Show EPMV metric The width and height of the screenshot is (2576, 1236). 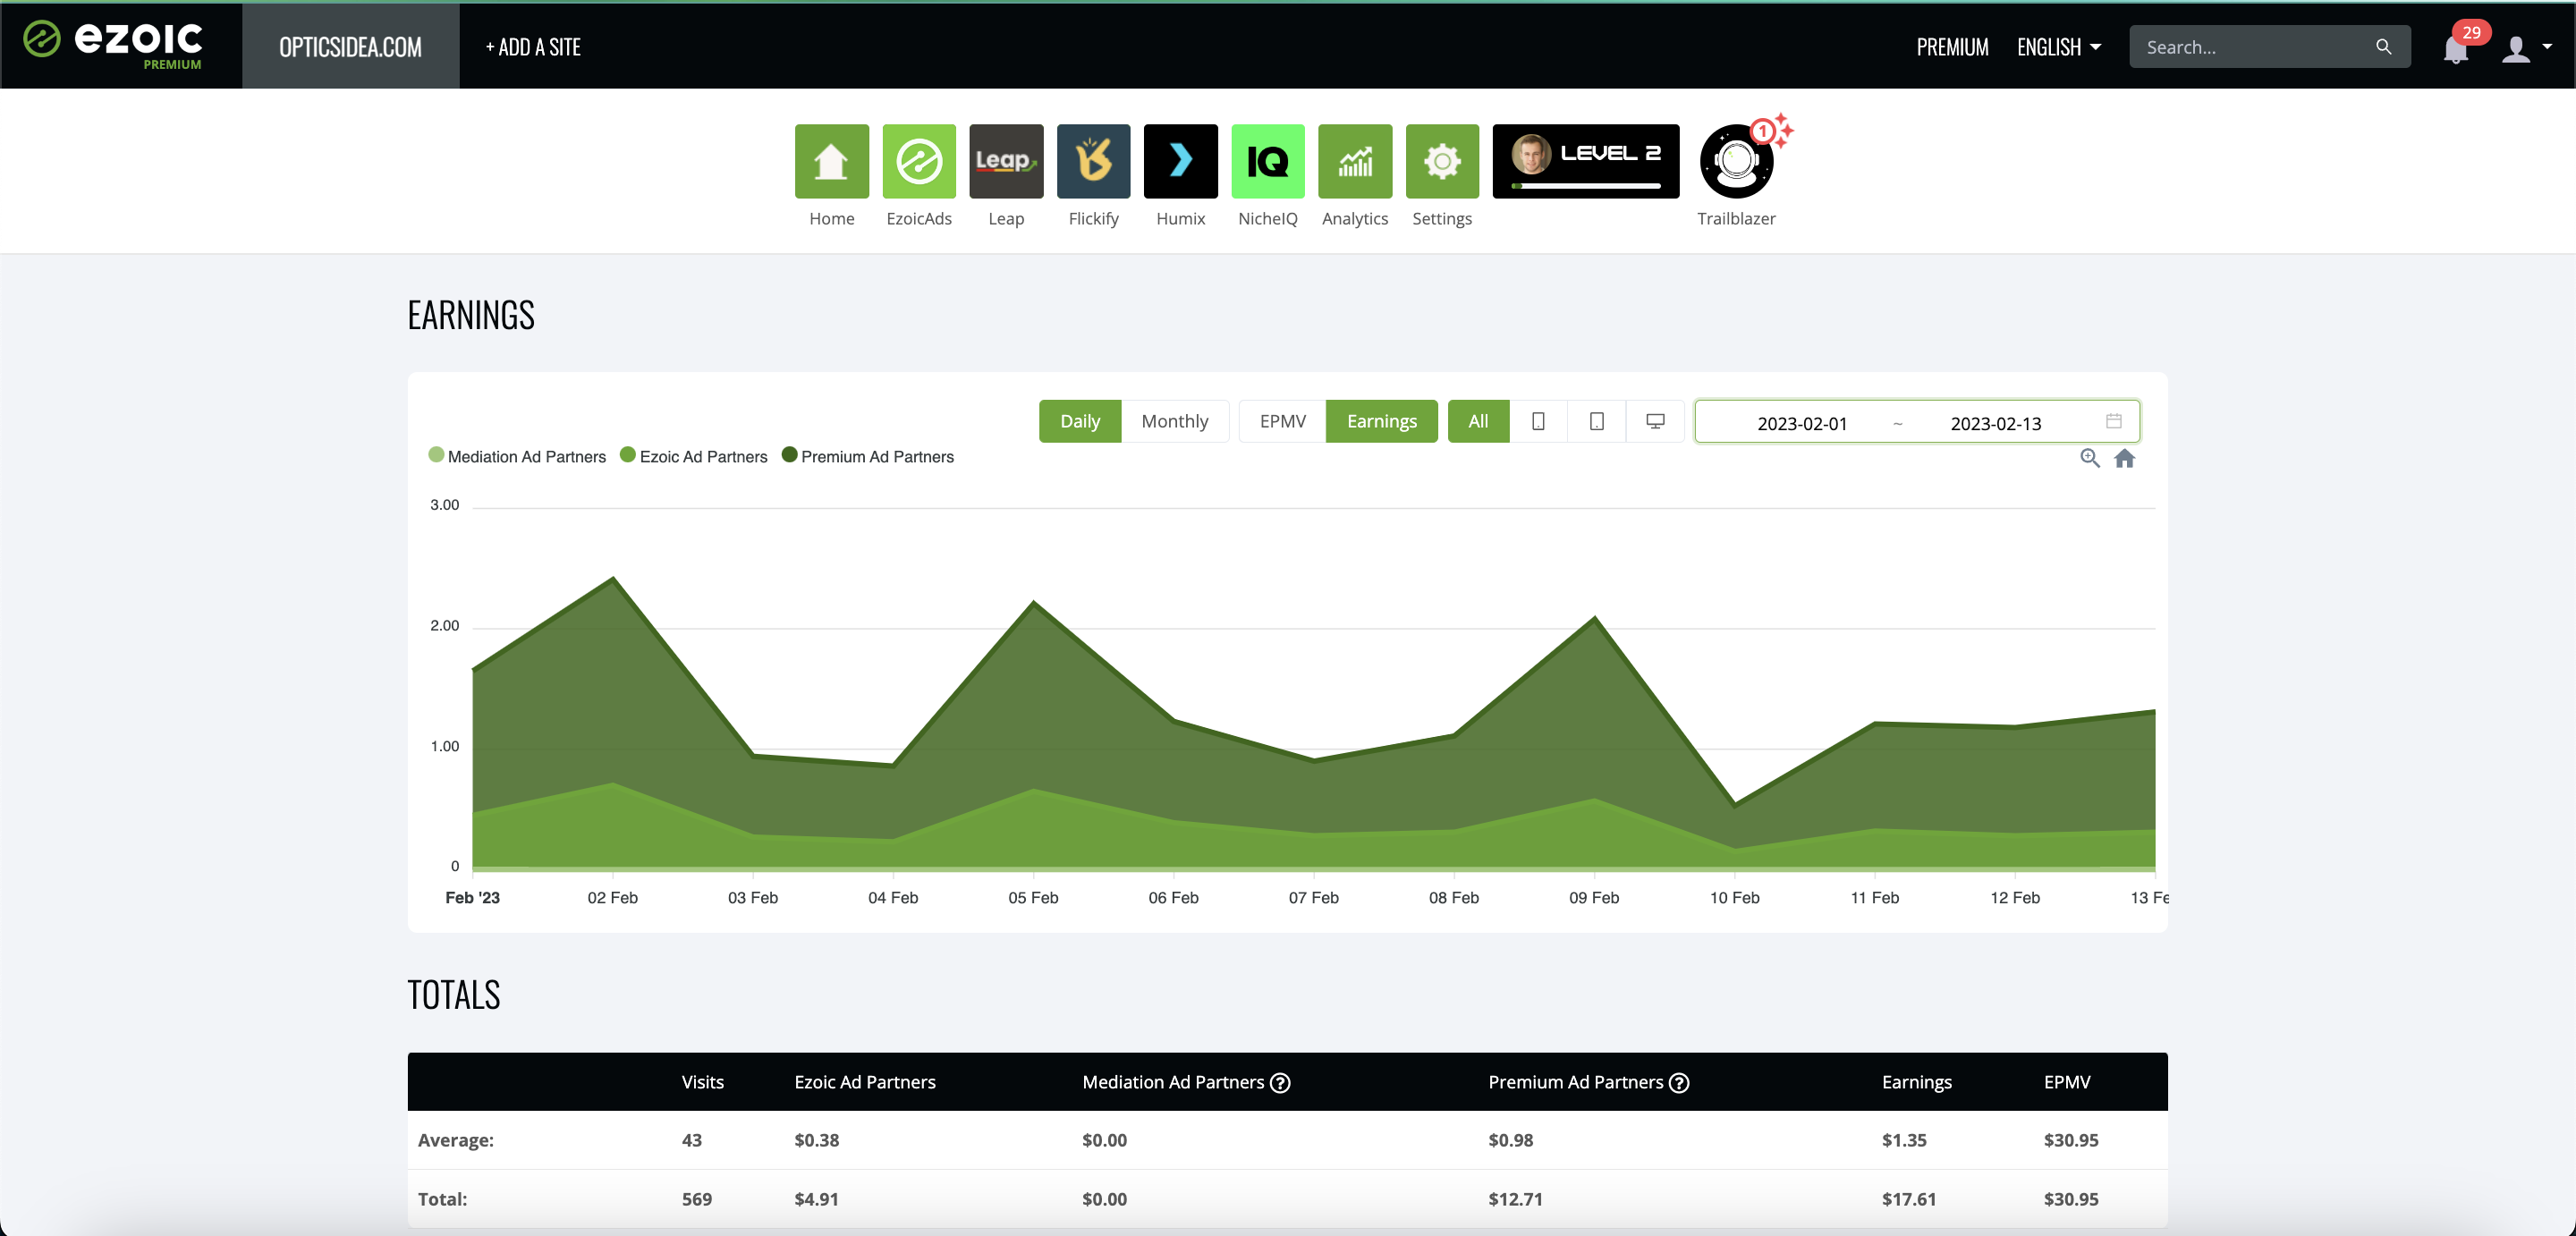coord(1282,421)
